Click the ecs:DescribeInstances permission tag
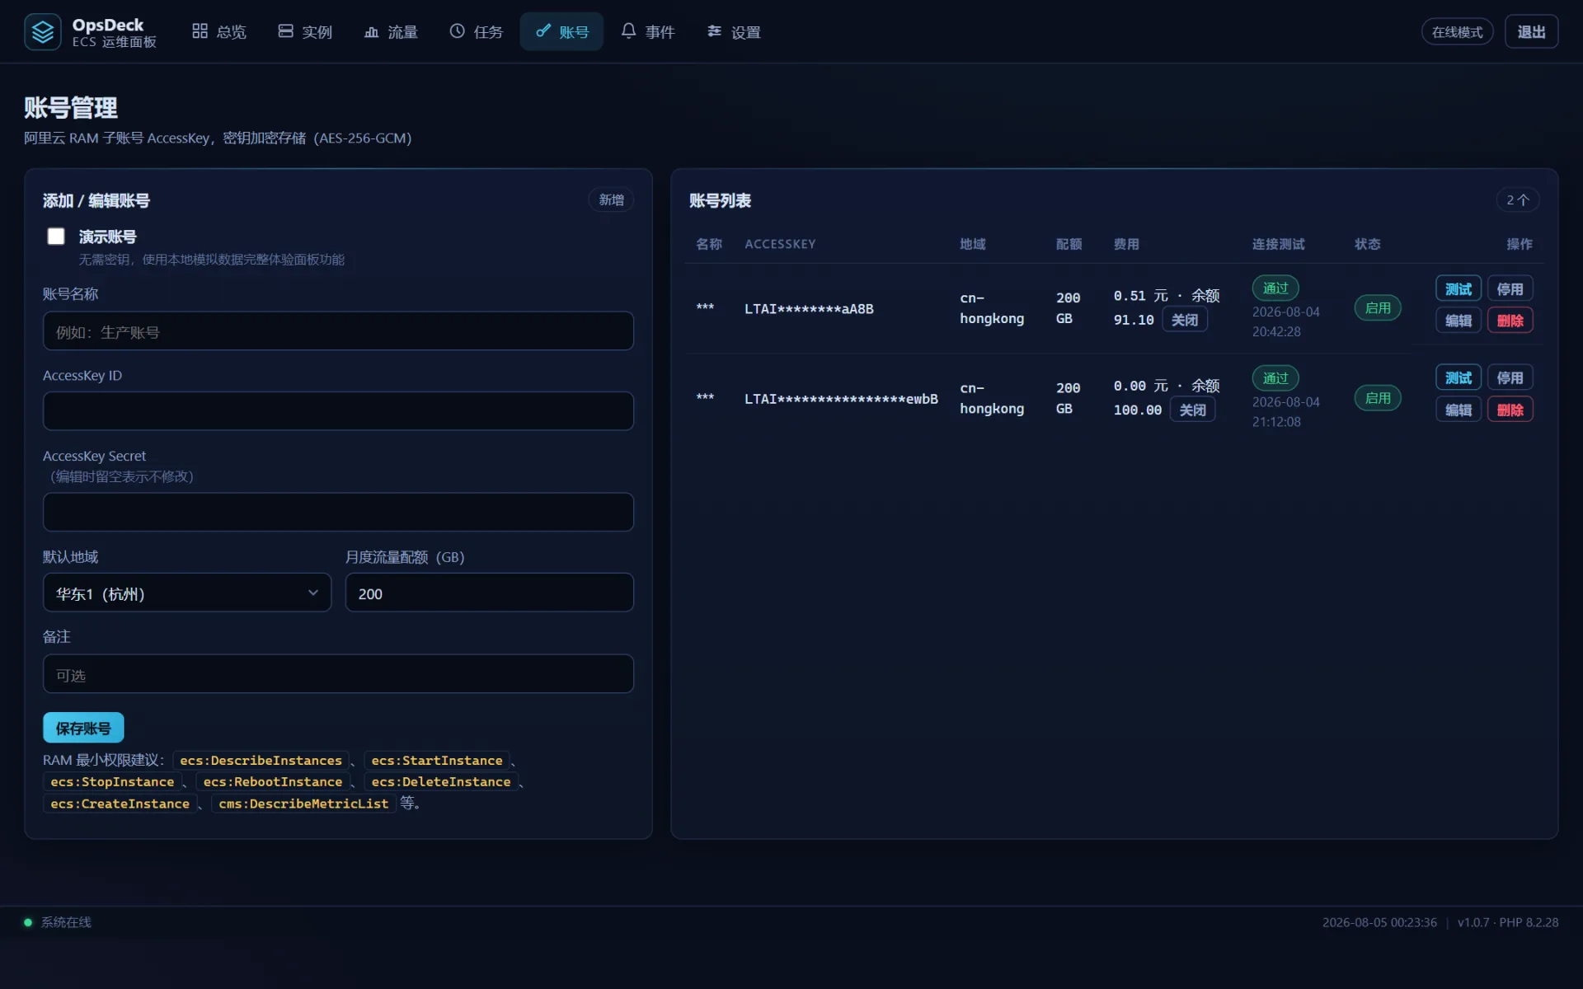Viewport: 1583px width, 989px height. pyautogui.click(x=261, y=761)
